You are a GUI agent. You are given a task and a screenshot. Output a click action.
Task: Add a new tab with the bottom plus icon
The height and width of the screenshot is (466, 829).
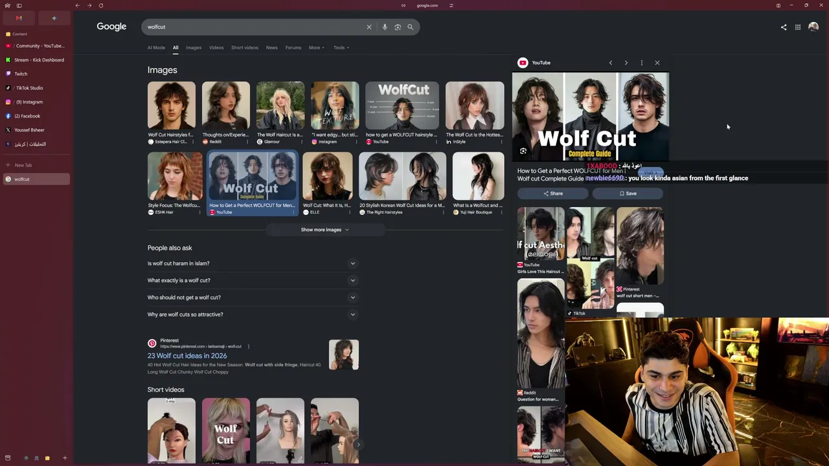(65, 458)
